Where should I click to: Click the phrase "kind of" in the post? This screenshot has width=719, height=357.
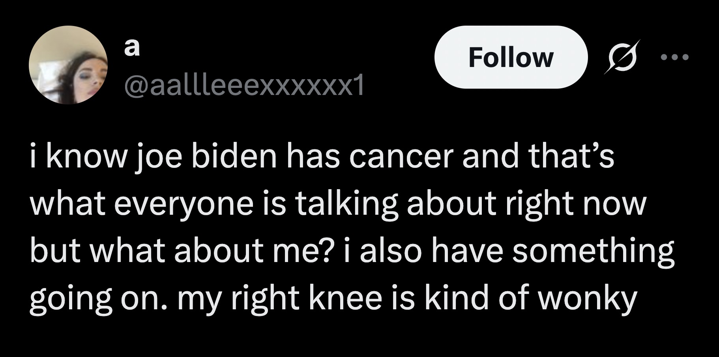tap(476, 298)
